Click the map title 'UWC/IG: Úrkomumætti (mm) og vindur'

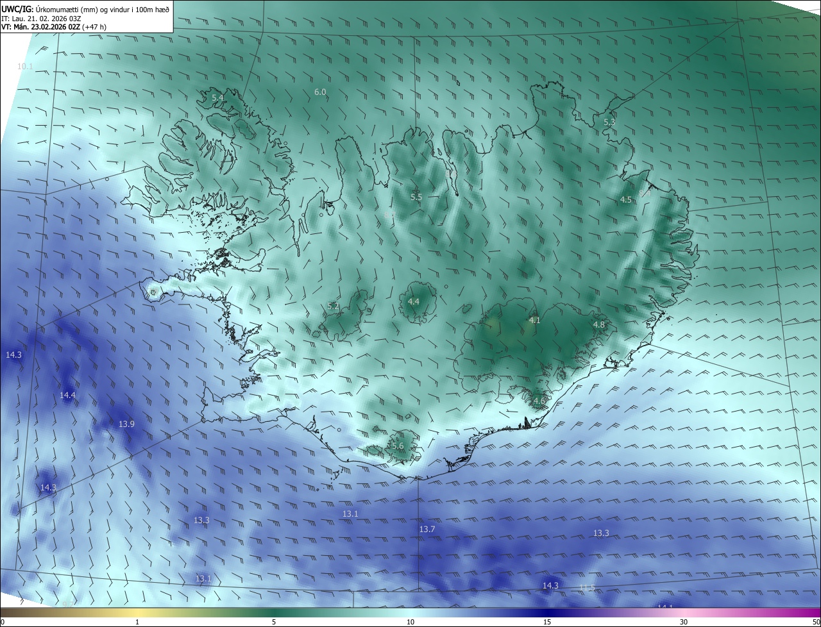[x=85, y=8]
